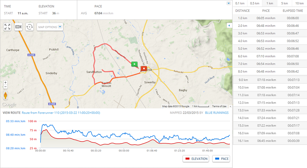Click the green route start marker

pyautogui.click(x=134, y=64)
